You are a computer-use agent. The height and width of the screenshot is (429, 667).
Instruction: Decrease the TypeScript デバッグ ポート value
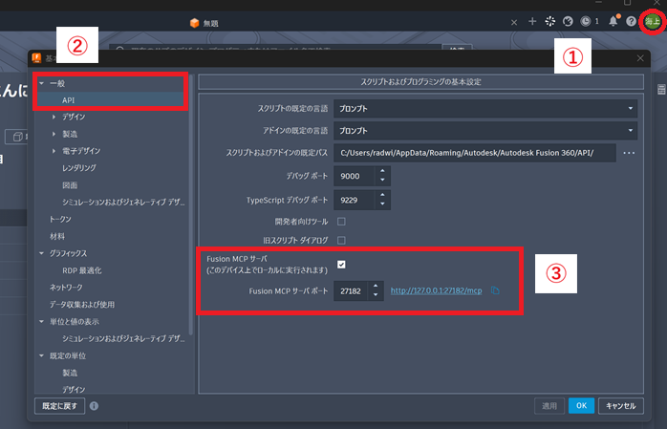coord(382,204)
